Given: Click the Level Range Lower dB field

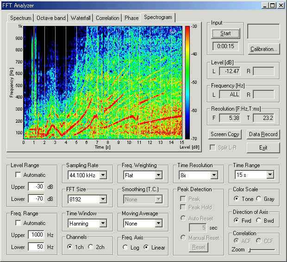Looking at the screenshot, I should [x=36, y=199].
